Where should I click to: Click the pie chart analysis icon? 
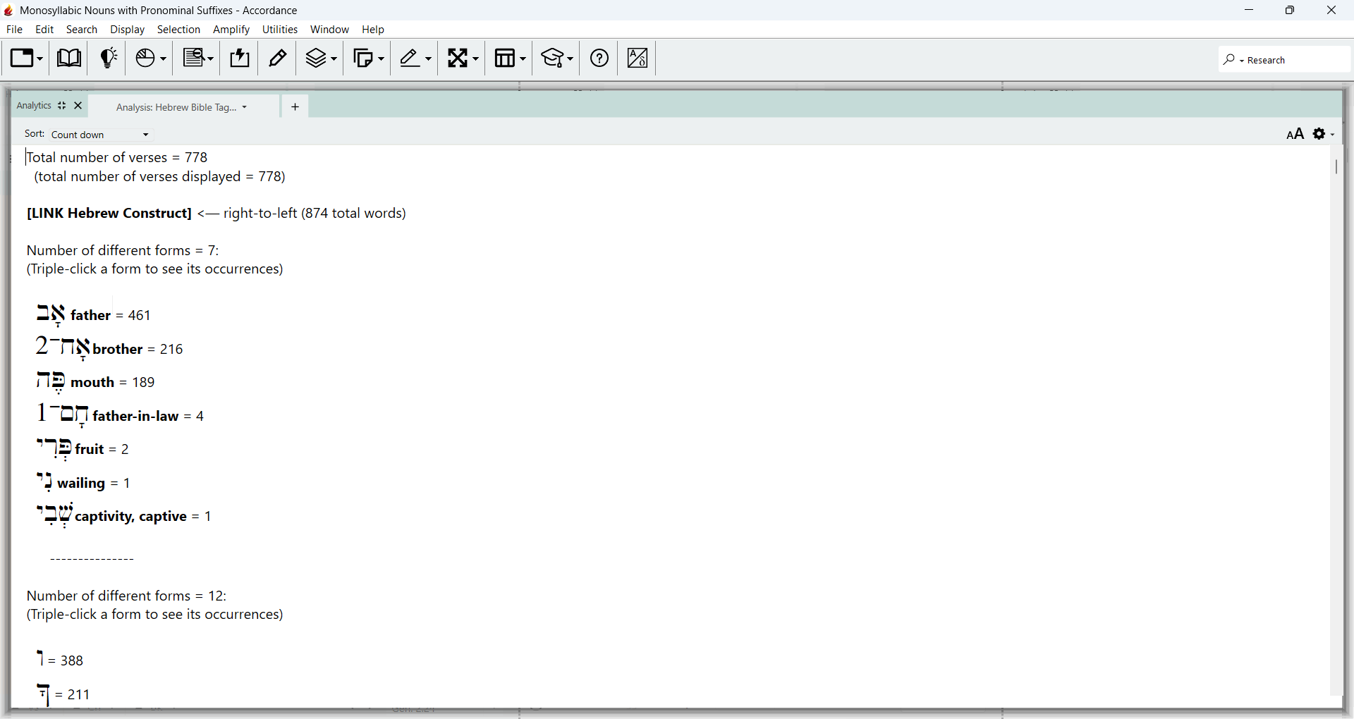pyautogui.click(x=151, y=59)
